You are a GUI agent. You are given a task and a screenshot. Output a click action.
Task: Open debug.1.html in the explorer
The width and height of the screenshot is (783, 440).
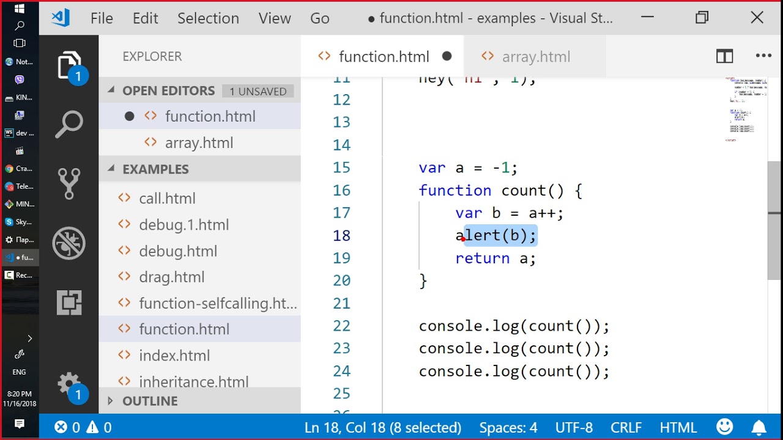click(x=199, y=224)
